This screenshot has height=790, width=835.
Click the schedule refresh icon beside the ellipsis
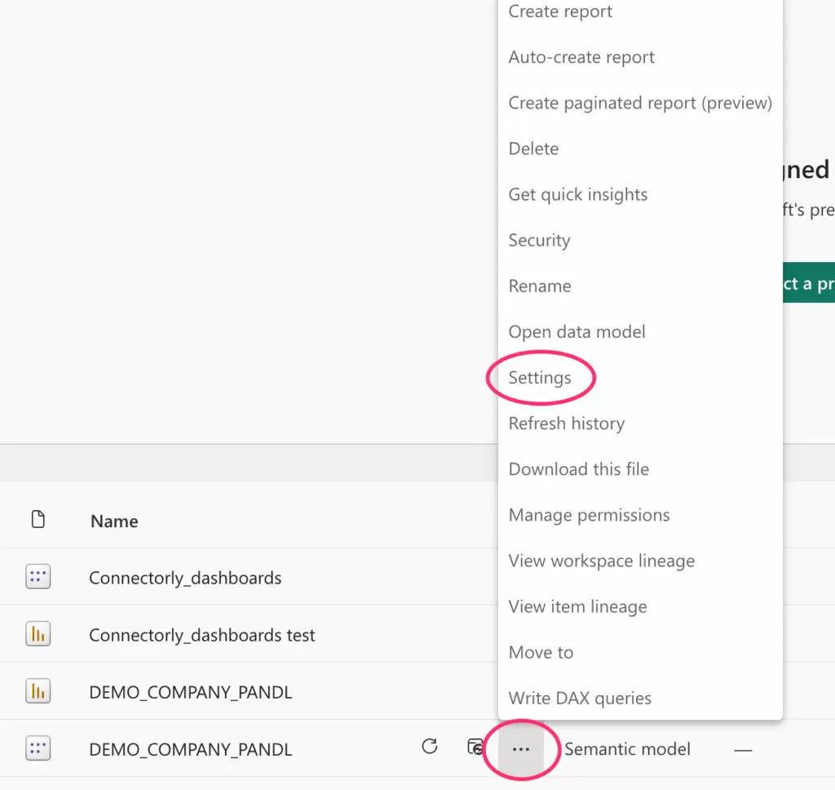[x=475, y=747]
